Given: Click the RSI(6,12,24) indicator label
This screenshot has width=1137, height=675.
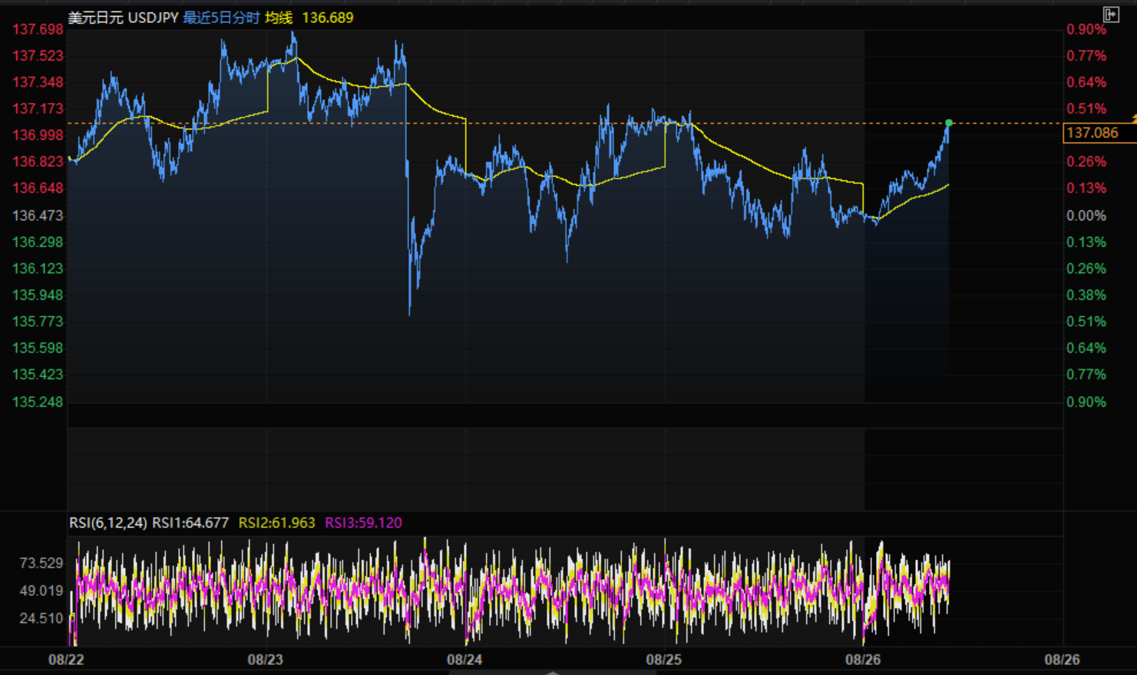Looking at the screenshot, I should tap(108, 523).
